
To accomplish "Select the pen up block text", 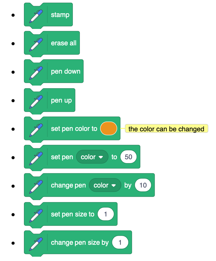I will (61, 101).
